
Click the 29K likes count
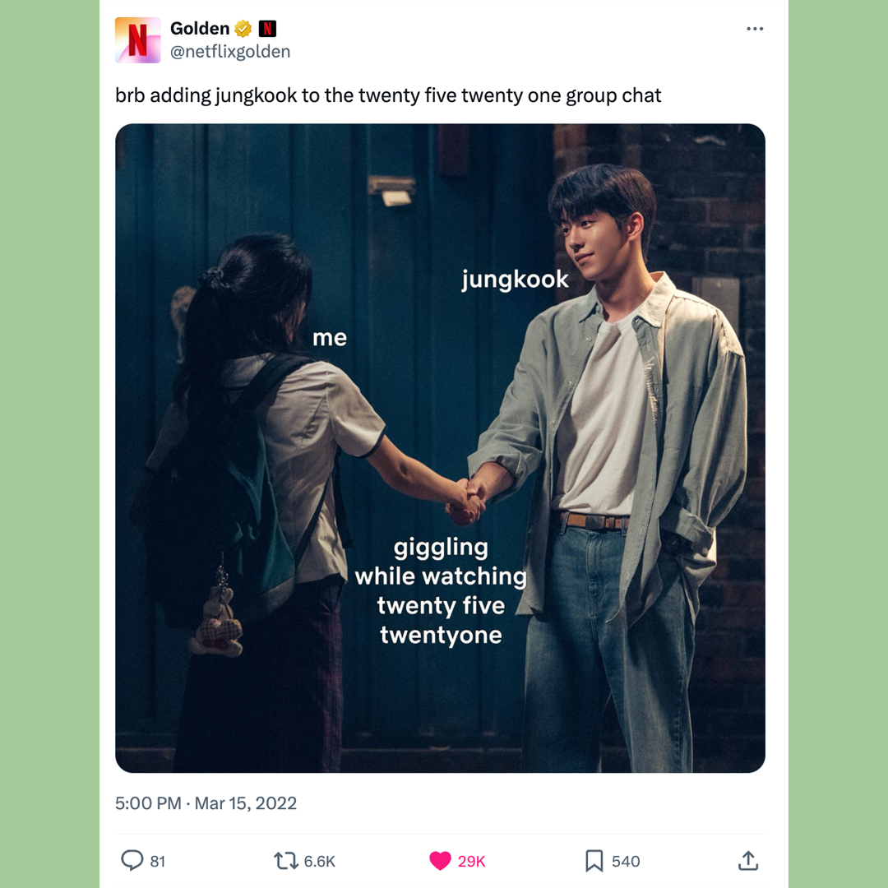click(471, 862)
